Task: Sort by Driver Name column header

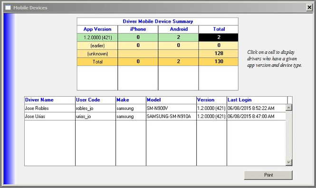Action: [50, 100]
